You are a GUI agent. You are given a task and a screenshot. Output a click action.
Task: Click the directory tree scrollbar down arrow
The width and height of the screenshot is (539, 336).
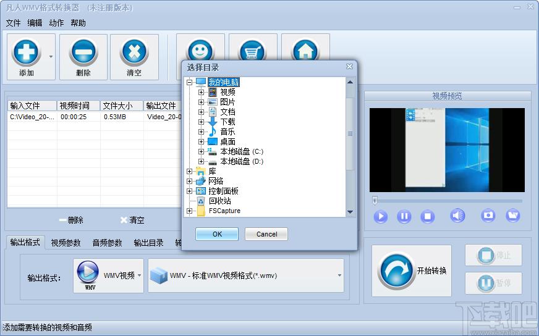click(x=350, y=212)
